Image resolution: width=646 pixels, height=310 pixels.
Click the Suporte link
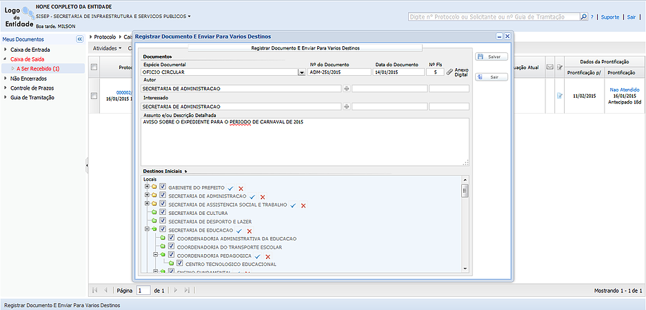point(609,17)
